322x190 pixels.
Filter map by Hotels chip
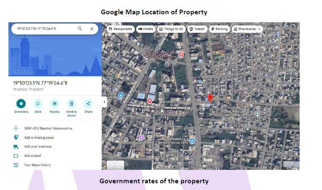tap(145, 29)
